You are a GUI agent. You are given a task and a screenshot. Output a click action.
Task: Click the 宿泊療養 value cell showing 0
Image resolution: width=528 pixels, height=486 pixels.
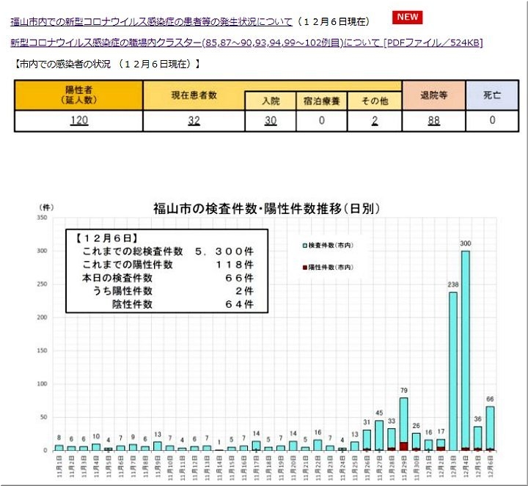[x=321, y=121]
